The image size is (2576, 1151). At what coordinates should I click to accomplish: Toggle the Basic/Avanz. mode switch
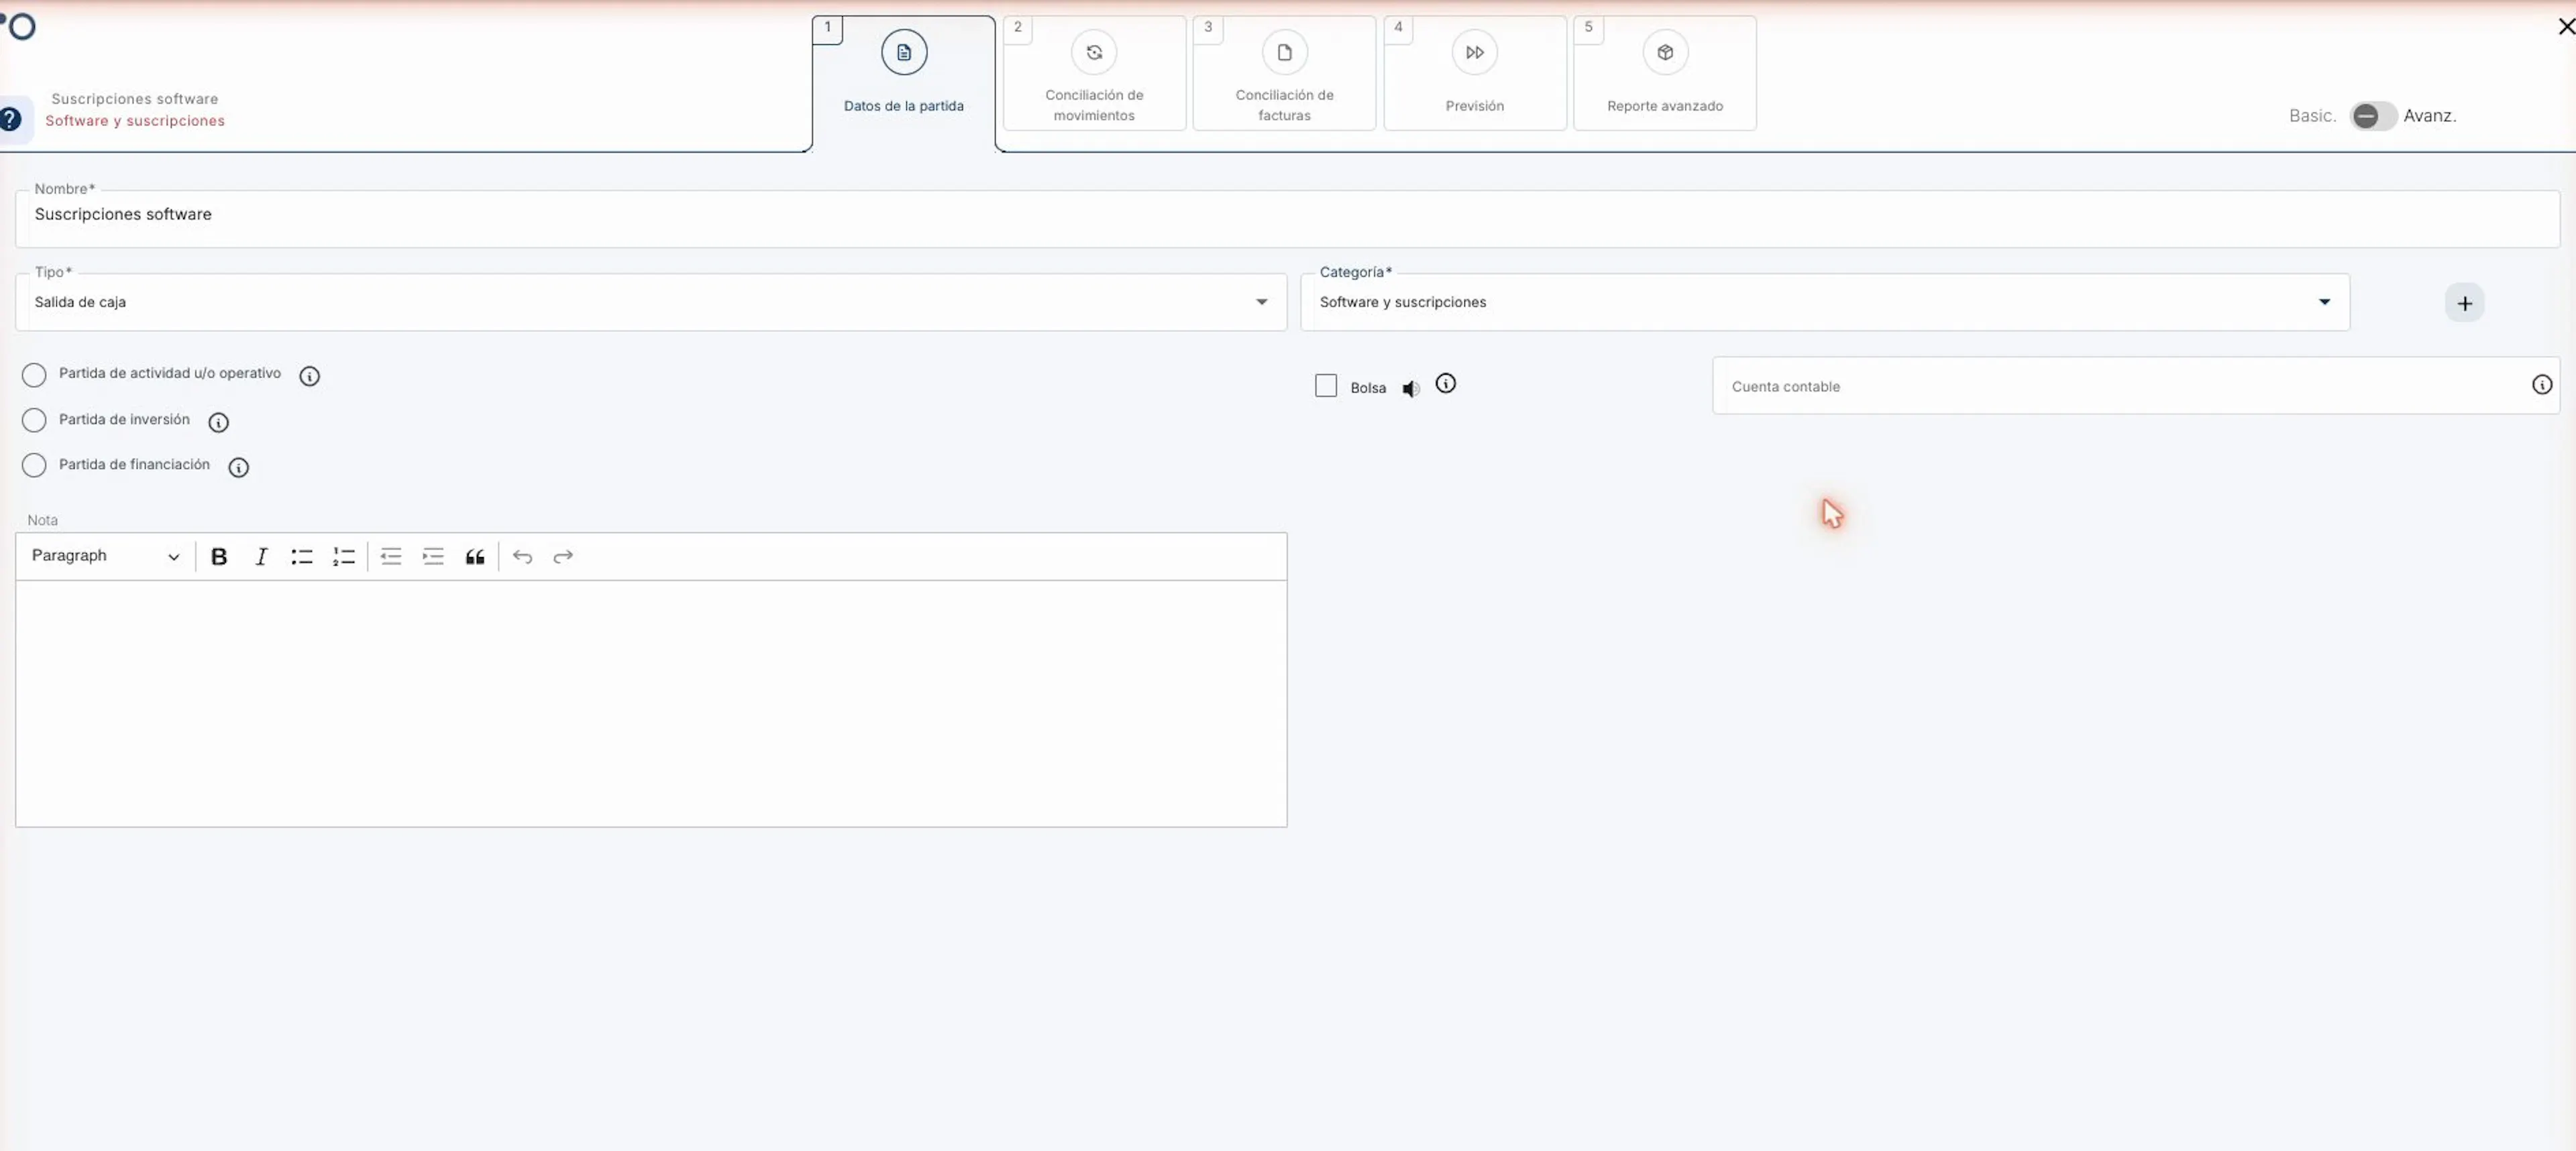pyautogui.click(x=2373, y=116)
